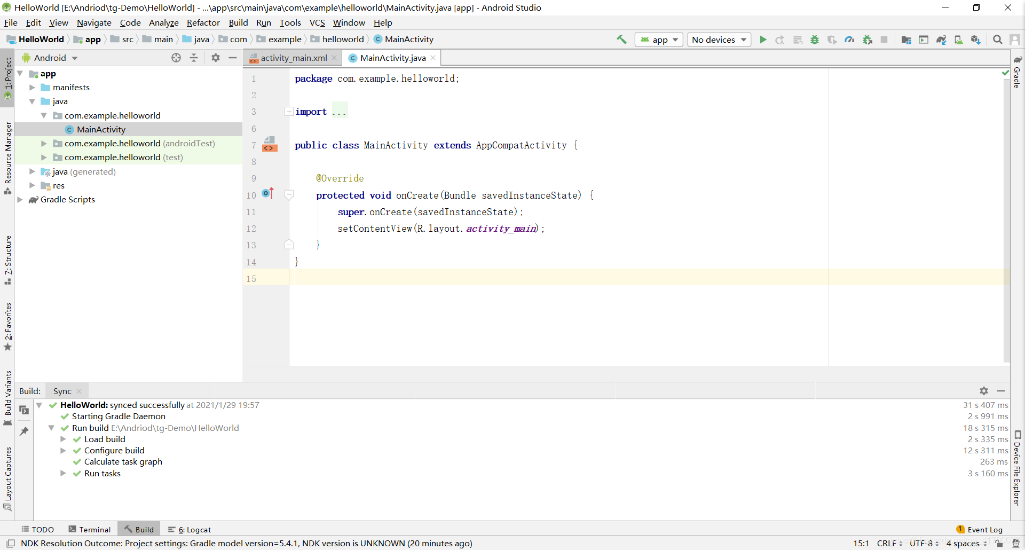
Task: Open the Event Log
Action: point(980,530)
